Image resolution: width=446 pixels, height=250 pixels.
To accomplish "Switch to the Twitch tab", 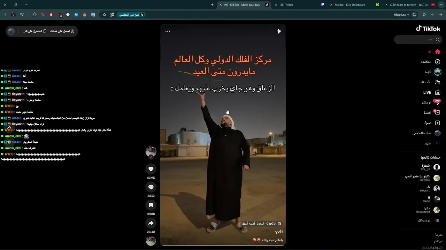I will click(299, 5).
